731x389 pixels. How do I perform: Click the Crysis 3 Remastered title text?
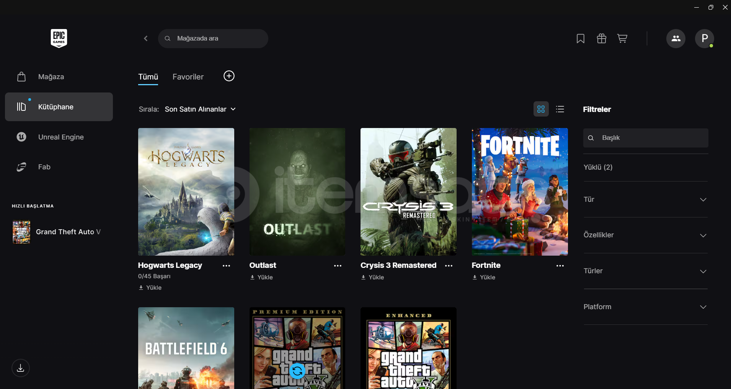398,266
